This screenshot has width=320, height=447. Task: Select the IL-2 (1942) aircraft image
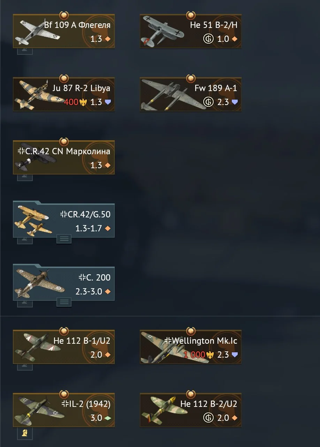[x=39, y=410]
